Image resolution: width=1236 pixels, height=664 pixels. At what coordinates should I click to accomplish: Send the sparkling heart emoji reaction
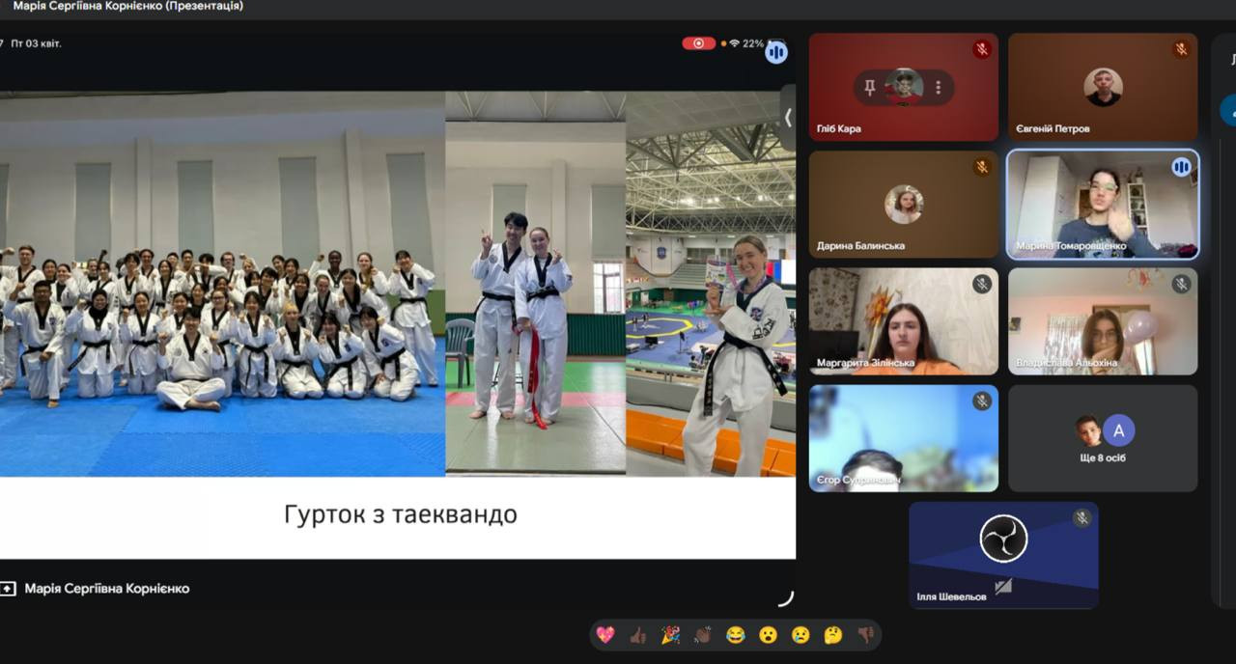pos(605,635)
